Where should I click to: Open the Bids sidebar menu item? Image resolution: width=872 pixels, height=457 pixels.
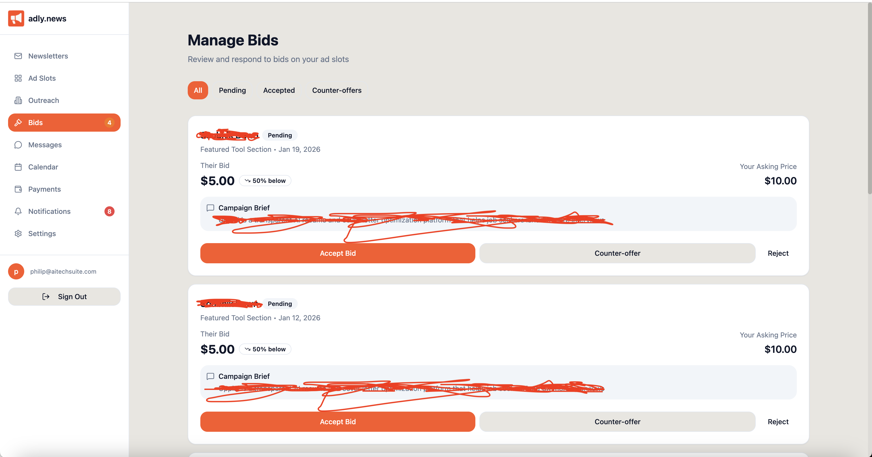point(64,123)
